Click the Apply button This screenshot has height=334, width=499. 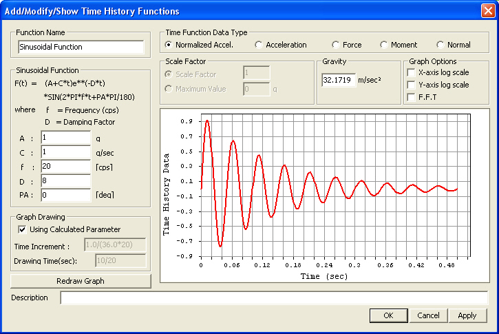tap(467, 315)
